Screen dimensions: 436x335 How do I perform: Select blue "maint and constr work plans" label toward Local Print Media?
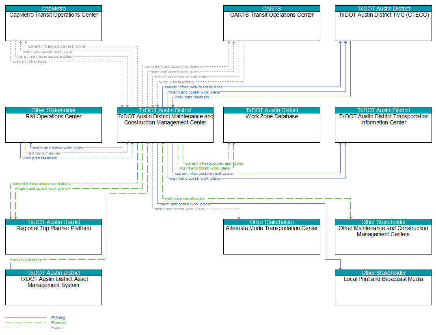point(185,204)
